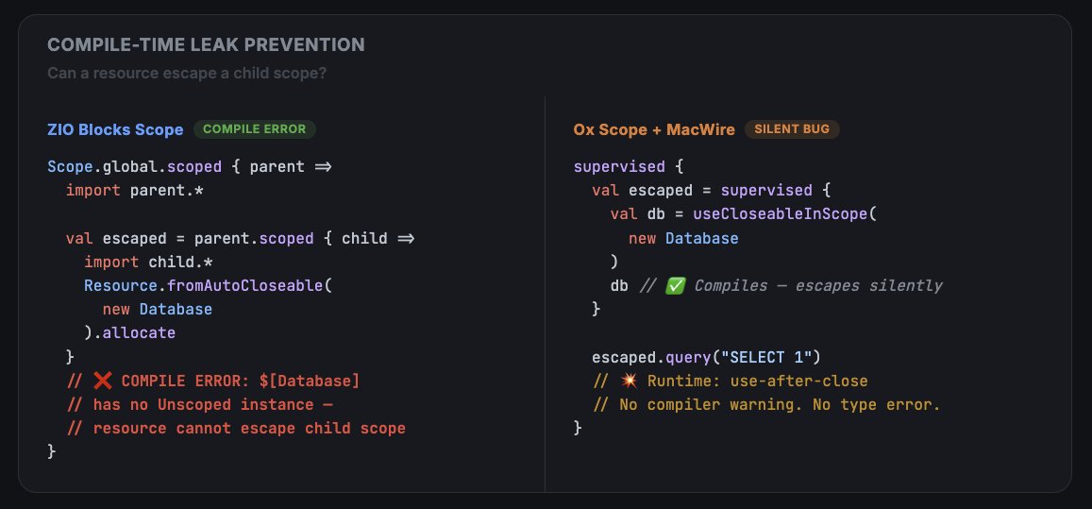Image resolution: width=1092 pixels, height=509 pixels.
Task: Click the subtitle 'Can a resource escape a child scope?'
Action: click(187, 73)
